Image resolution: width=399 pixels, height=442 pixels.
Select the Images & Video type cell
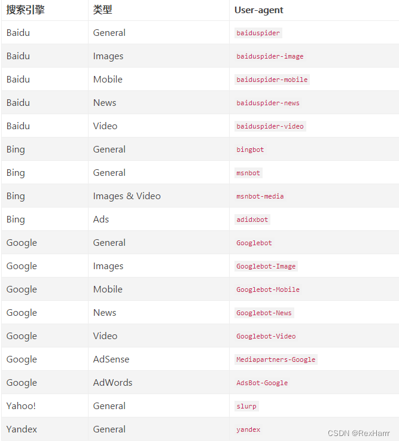pyautogui.click(x=127, y=196)
